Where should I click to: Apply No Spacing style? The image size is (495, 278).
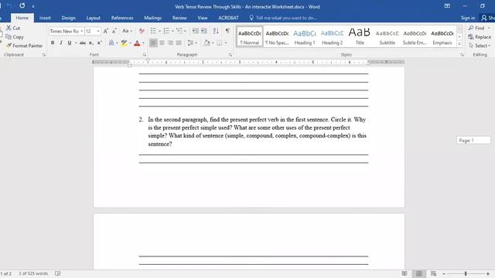277,36
